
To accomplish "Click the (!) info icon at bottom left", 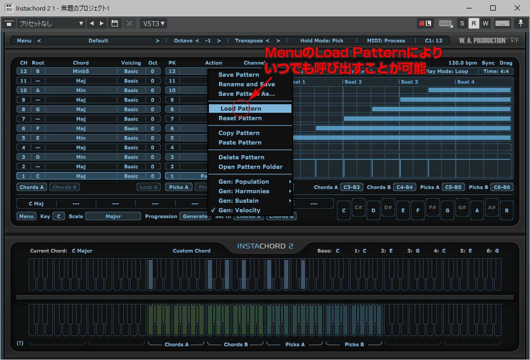I will click(20, 343).
